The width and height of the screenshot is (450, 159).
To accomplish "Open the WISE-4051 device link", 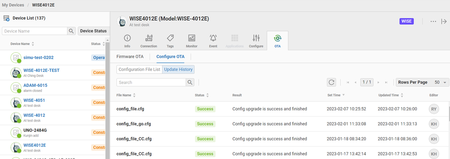I will click(34, 100).
